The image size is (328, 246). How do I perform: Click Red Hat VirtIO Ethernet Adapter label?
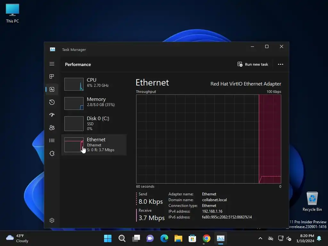[246, 84]
